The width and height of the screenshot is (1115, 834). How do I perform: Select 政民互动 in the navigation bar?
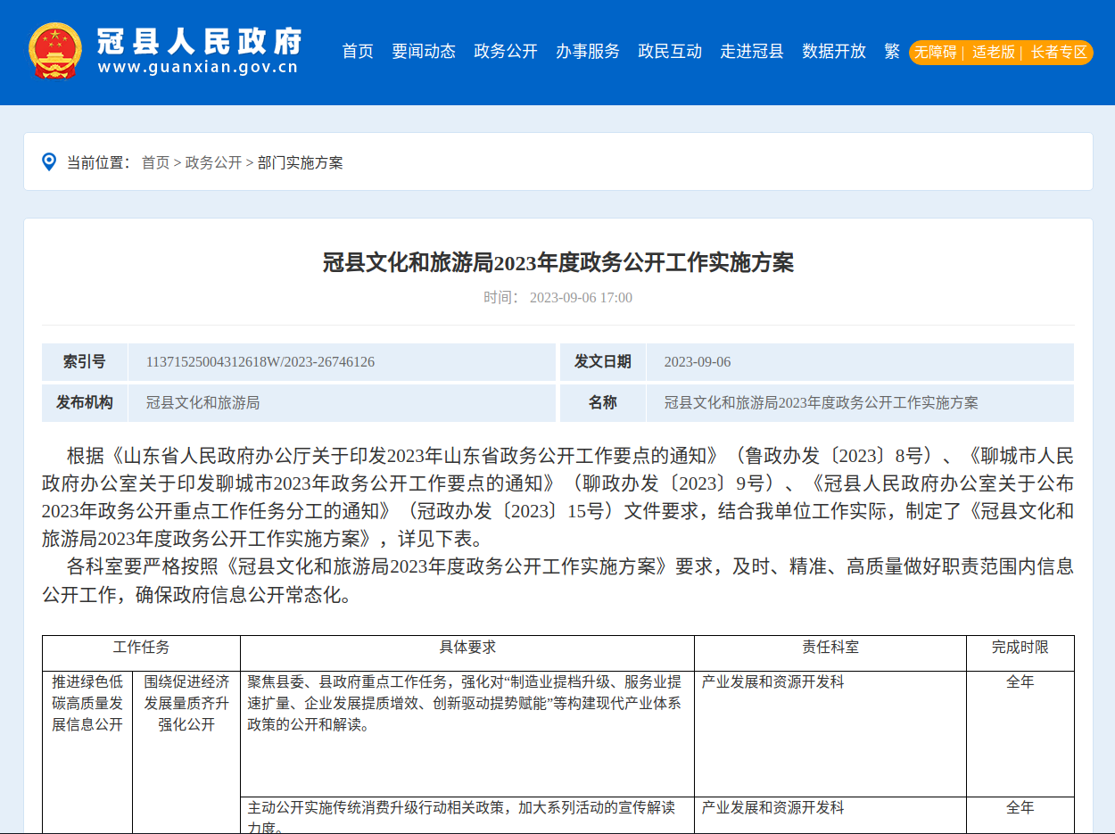(x=670, y=51)
